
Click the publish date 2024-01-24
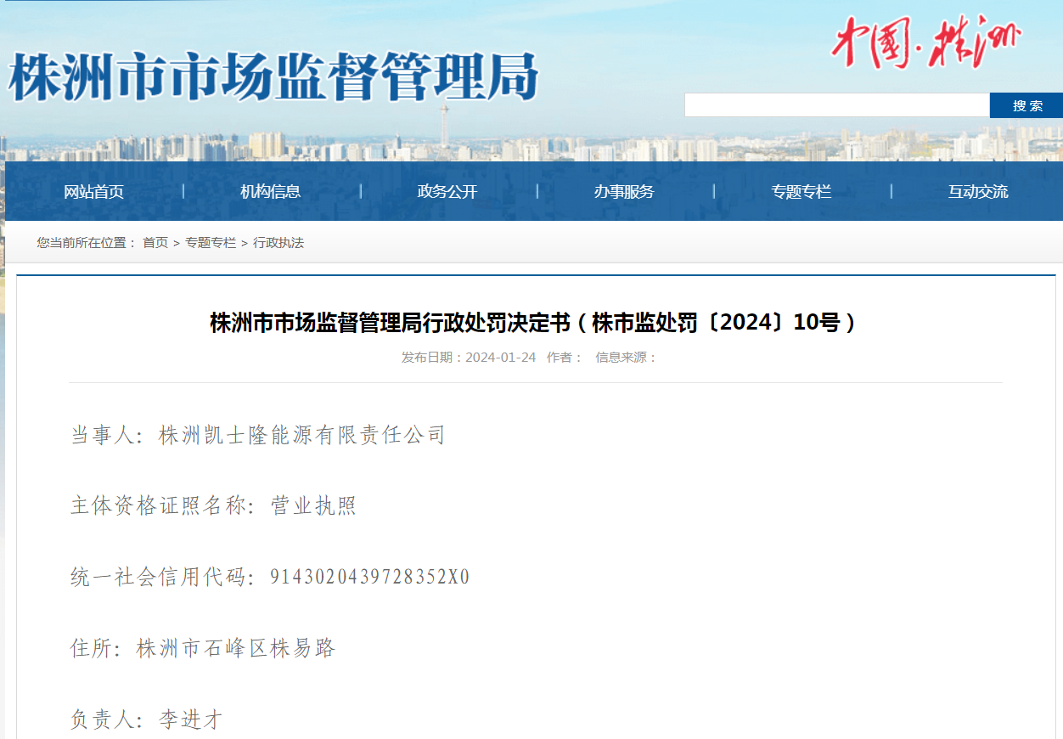501,358
